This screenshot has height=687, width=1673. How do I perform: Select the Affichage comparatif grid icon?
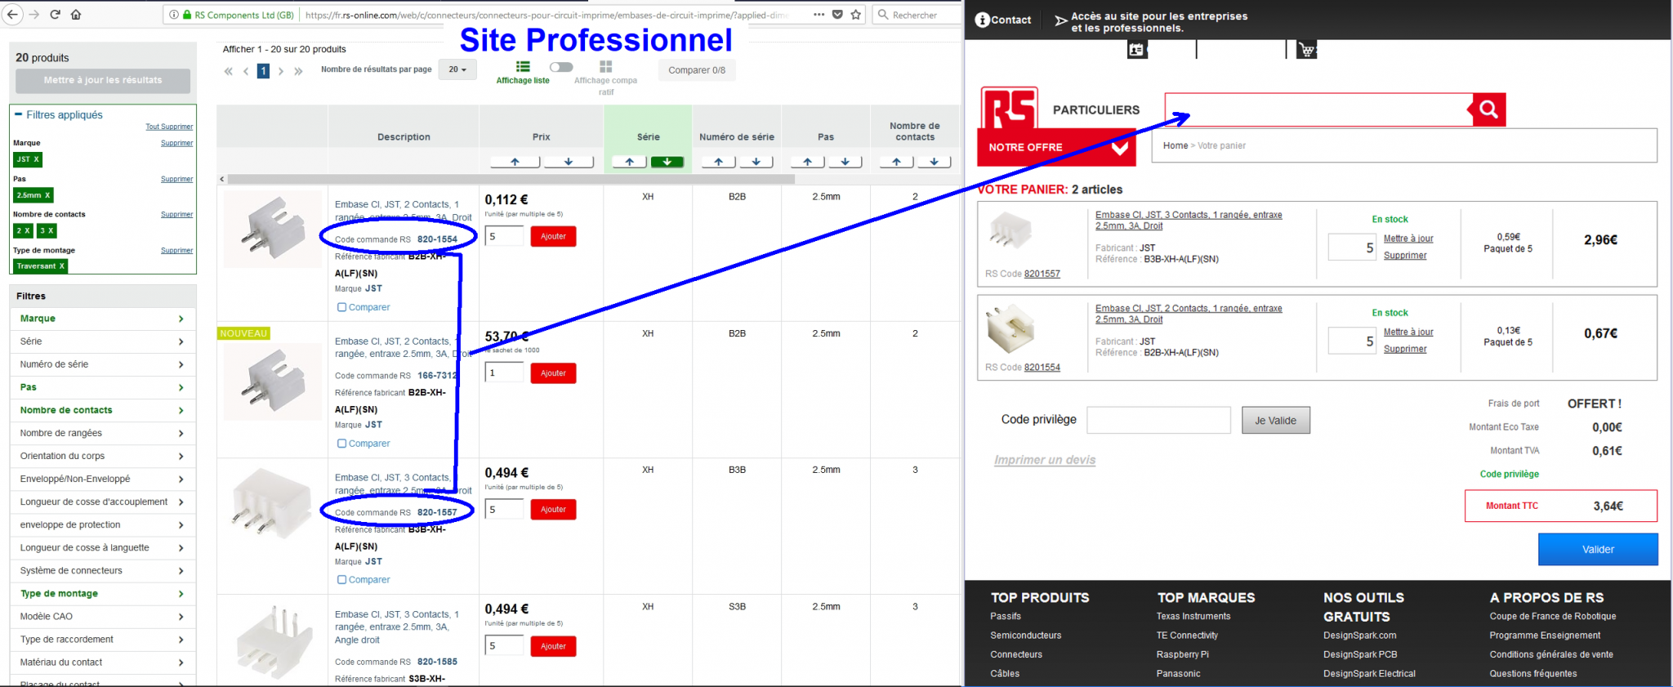click(605, 67)
